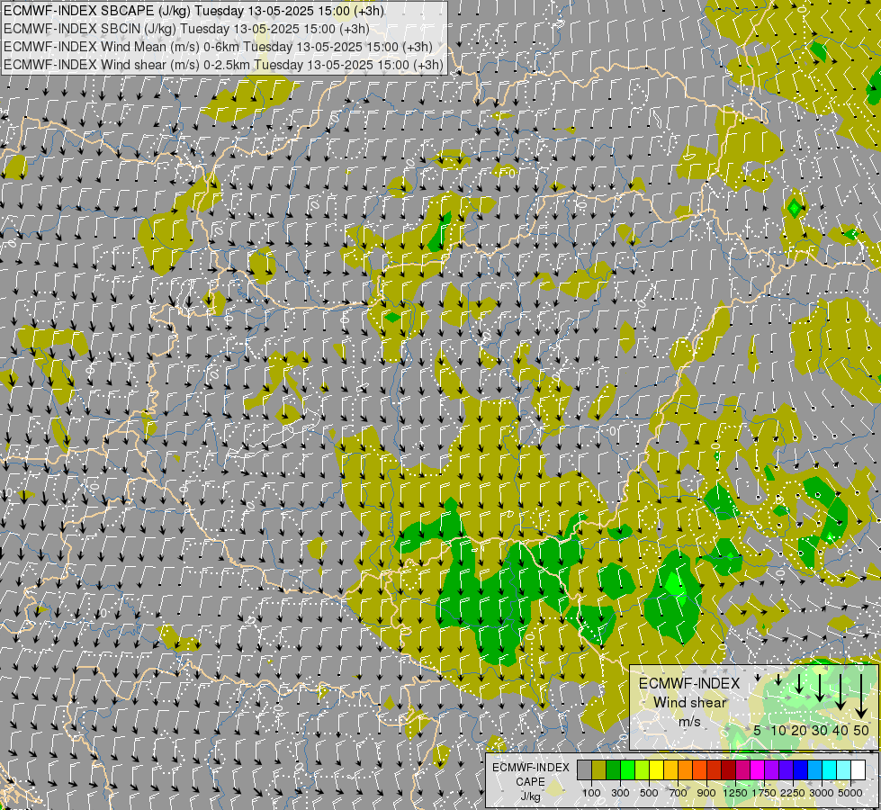Click the 500 label in CAPE legend

click(649, 793)
